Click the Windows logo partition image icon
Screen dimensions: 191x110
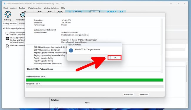7,39
